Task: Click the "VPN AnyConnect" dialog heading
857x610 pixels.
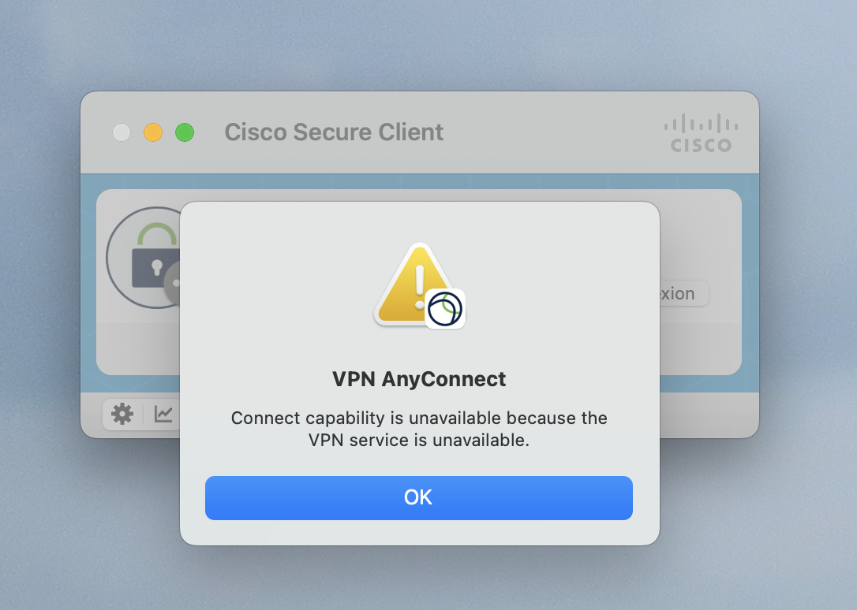Action: point(419,379)
